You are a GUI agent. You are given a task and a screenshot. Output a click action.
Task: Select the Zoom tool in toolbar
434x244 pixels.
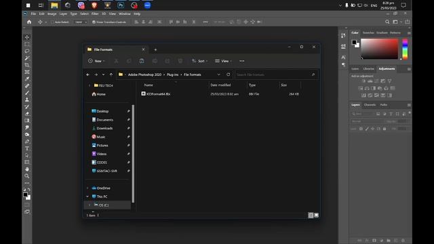27,176
